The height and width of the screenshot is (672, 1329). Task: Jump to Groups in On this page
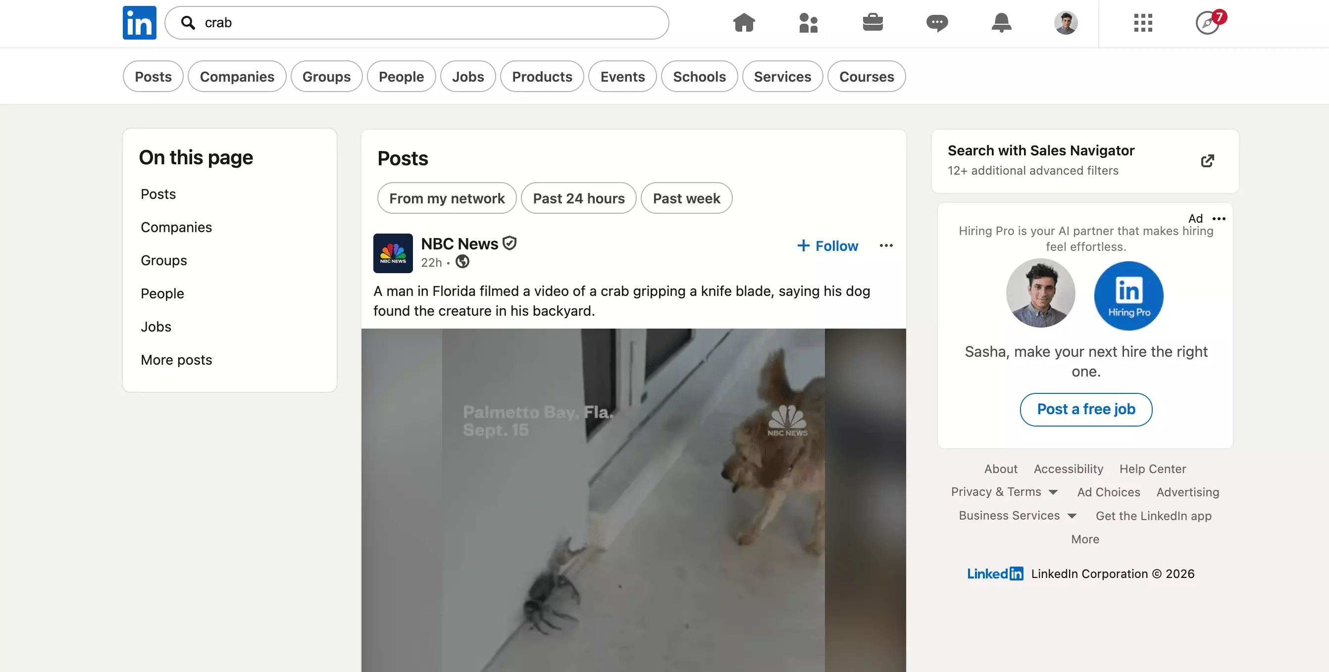164,260
